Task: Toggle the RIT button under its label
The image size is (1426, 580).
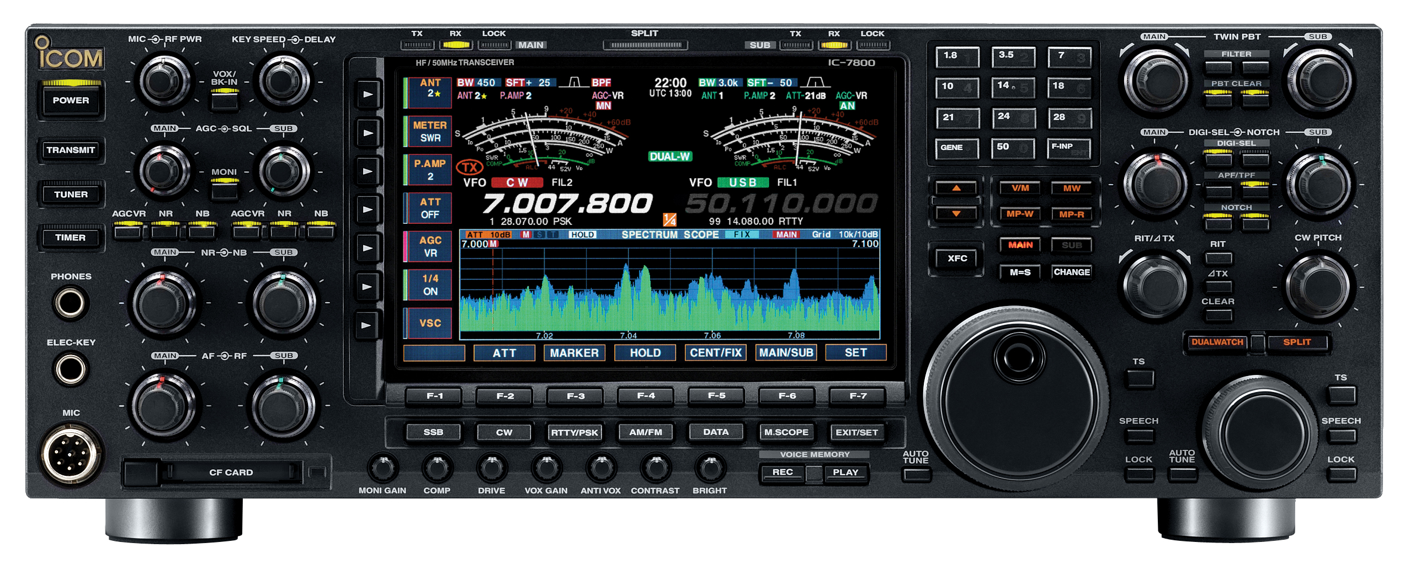Action: (1218, 257)
